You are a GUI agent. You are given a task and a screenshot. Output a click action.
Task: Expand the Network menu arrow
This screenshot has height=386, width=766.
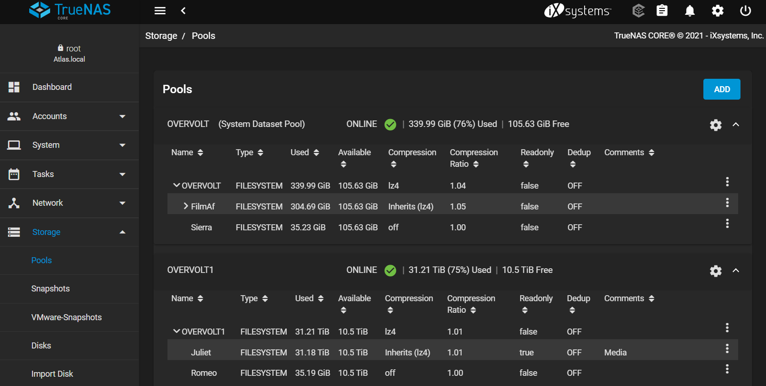click(122, 203)
